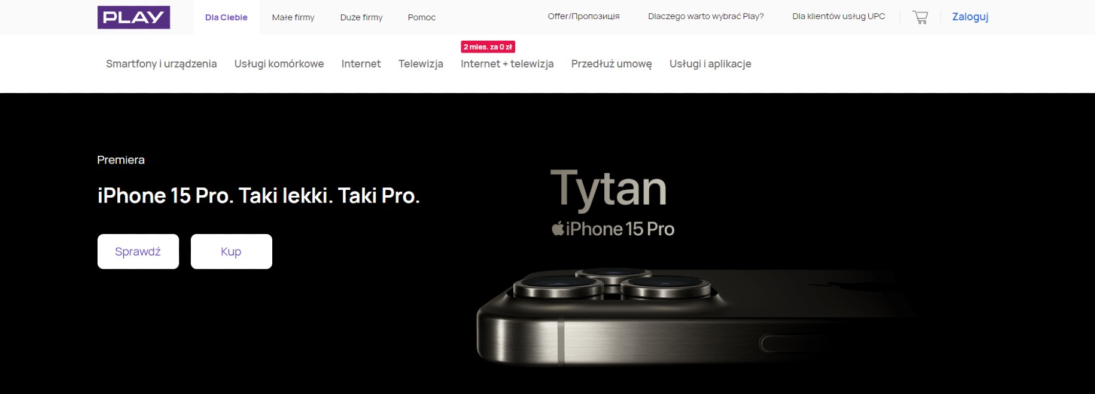Open 'Dla klientów usług UPC' link

[x=838, y=16]
